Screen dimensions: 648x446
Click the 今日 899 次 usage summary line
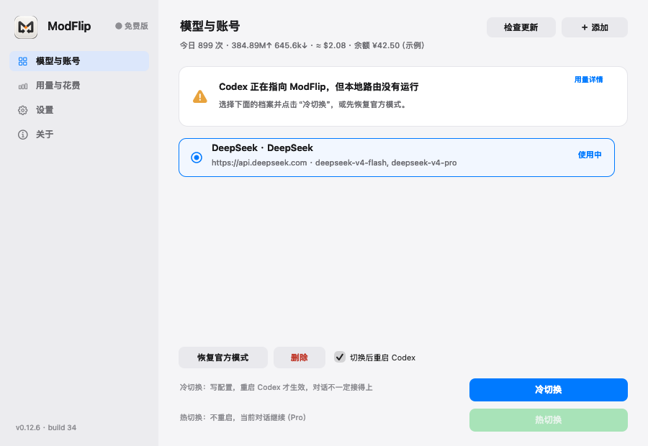click(302, 45)
